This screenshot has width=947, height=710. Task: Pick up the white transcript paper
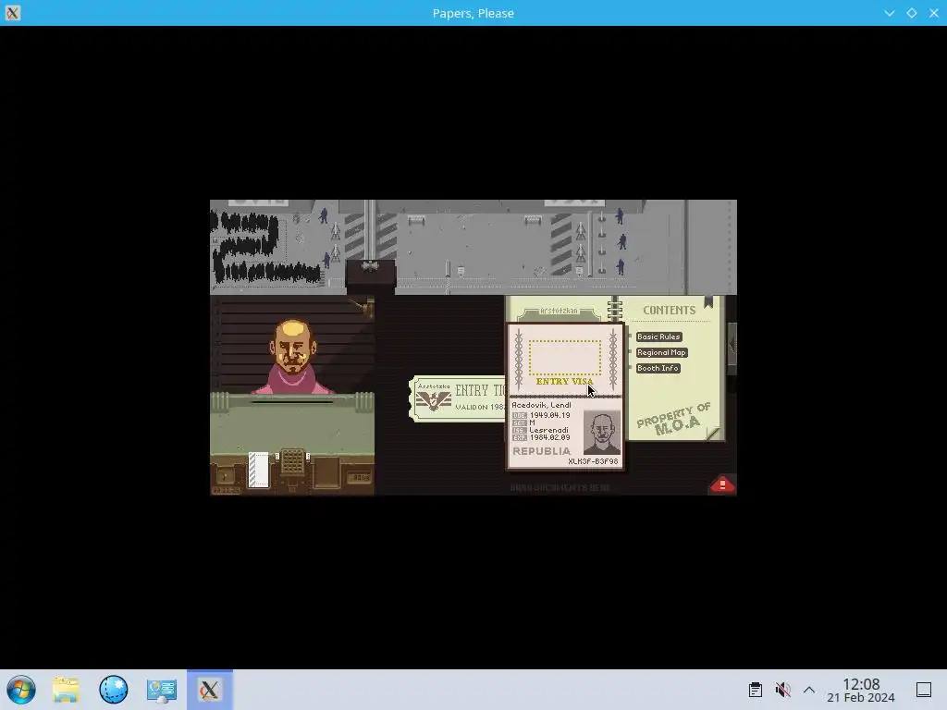coord(259,469)
